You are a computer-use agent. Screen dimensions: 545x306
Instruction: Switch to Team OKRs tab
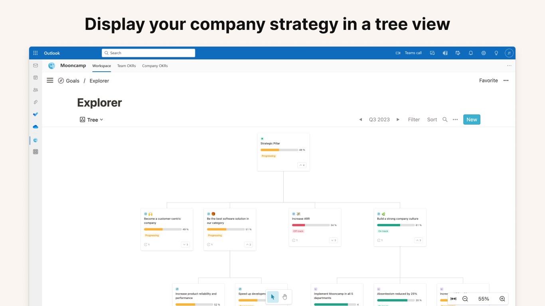click(126, 66)
